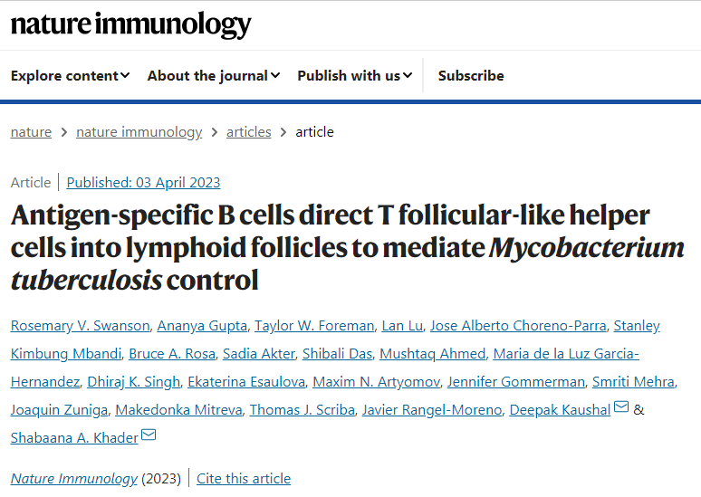This screenshot has width=701, height=497.
Task: Click the Cite this article link
Action: tap(244, 479)
